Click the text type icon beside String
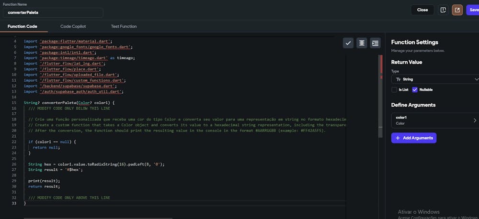 click(x=398, y=79)
